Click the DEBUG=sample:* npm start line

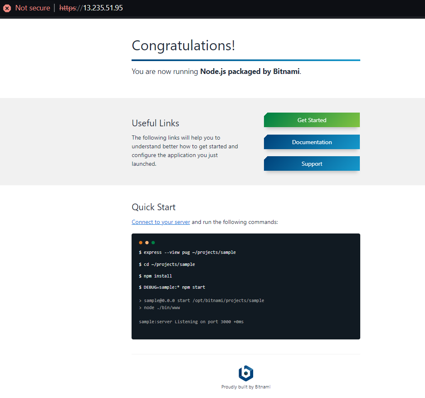172,287
